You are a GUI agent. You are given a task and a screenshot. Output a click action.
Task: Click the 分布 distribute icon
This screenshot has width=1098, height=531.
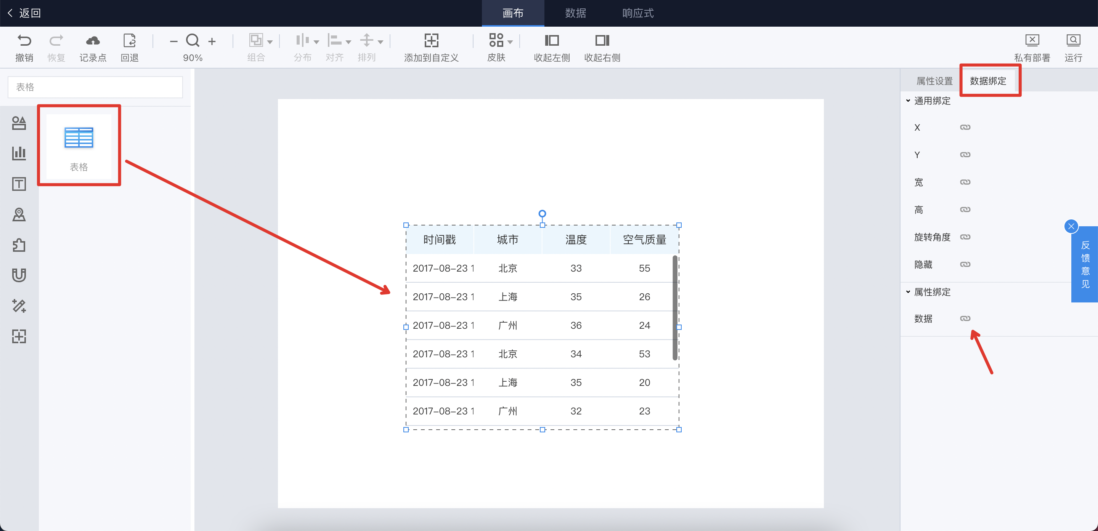(302, 40)
